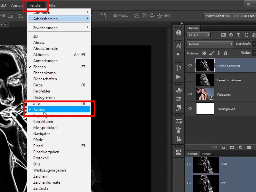
Task: Open the Art layer filter dropdown
Action: [198, 35]
